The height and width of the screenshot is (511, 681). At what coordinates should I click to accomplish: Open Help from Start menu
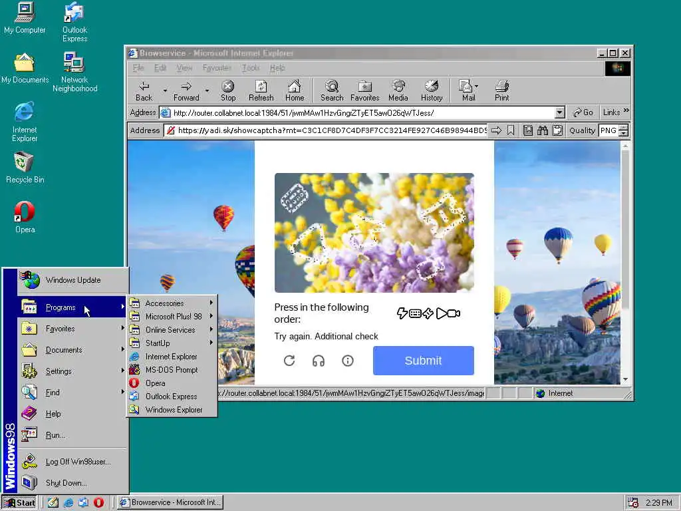[73, 414]
